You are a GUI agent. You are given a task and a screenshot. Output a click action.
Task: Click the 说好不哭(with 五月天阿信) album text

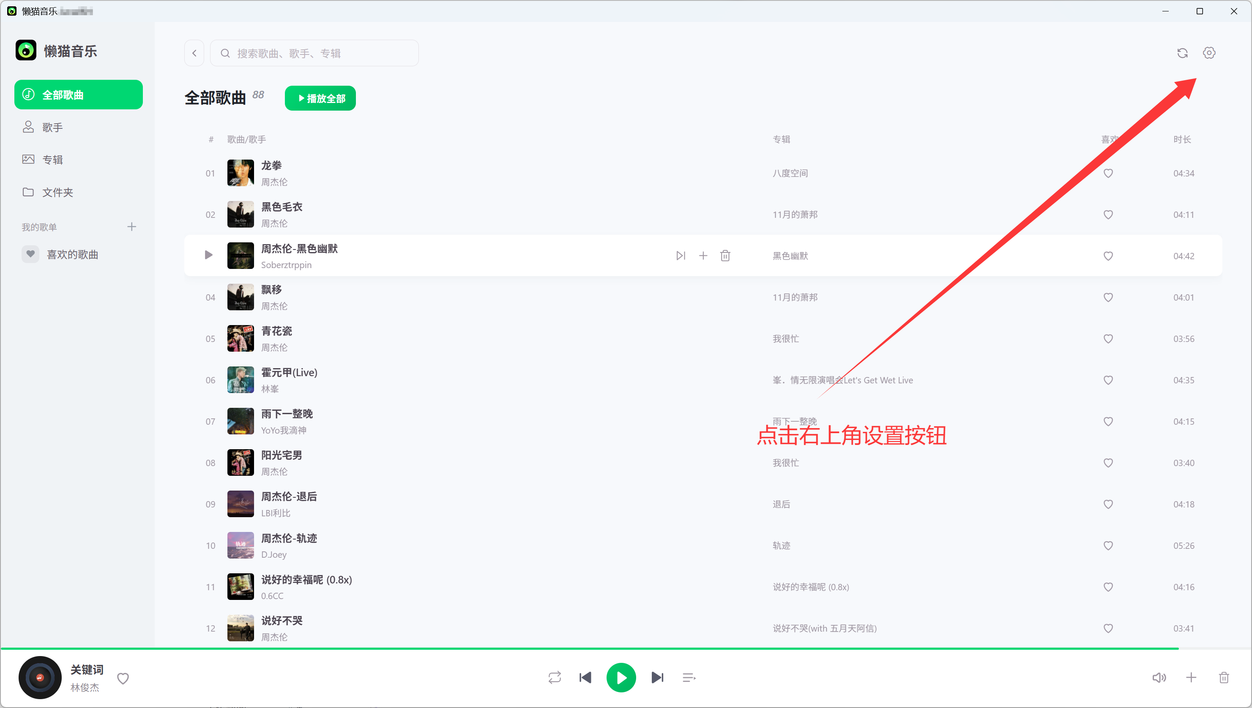click(x=825, y=628)
